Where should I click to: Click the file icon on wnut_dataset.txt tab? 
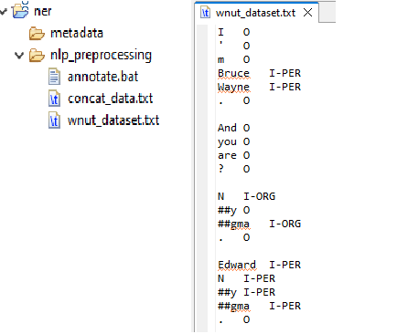pyautogui.click(x=206, y=13)
